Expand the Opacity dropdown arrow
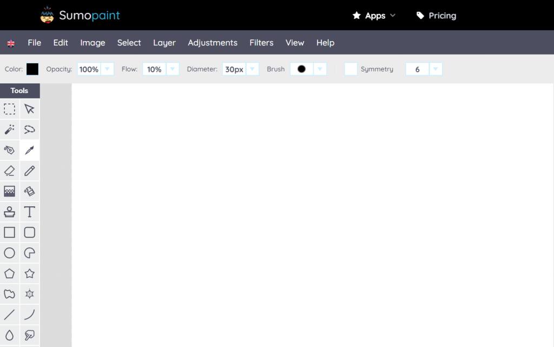The image size is (554, 347). click(x=108, y=69)
